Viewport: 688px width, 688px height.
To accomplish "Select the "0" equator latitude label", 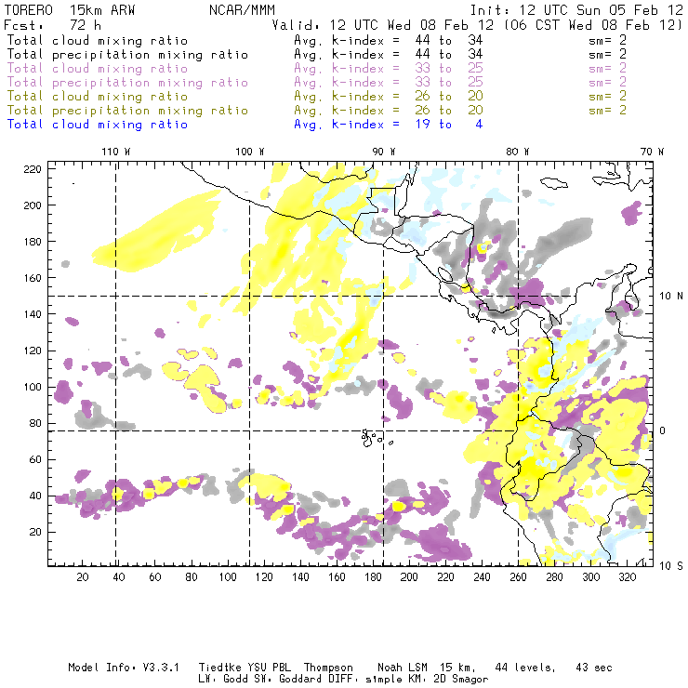I will 663,430.
